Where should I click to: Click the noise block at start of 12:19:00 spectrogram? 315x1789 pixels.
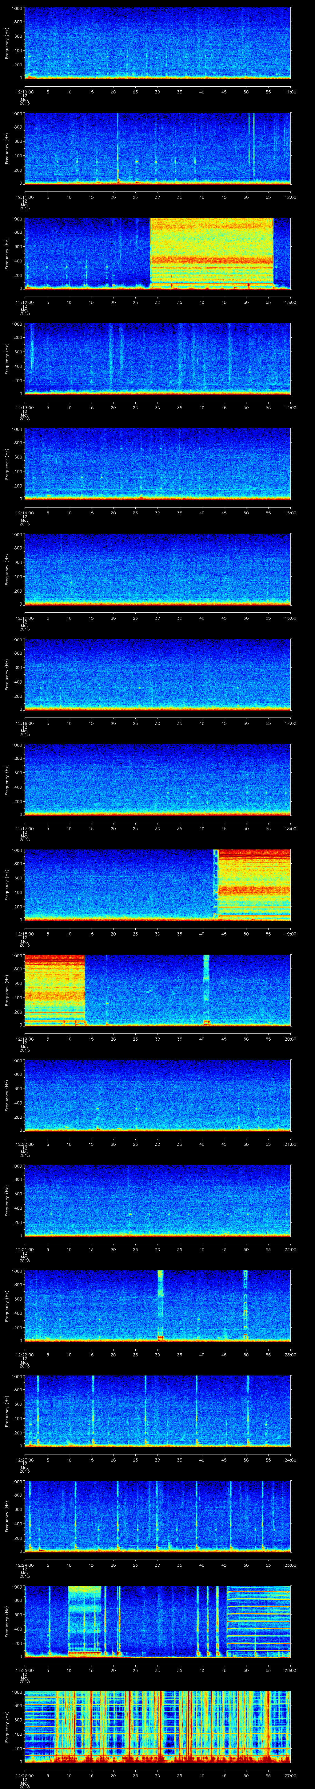(x=55, y=990)
